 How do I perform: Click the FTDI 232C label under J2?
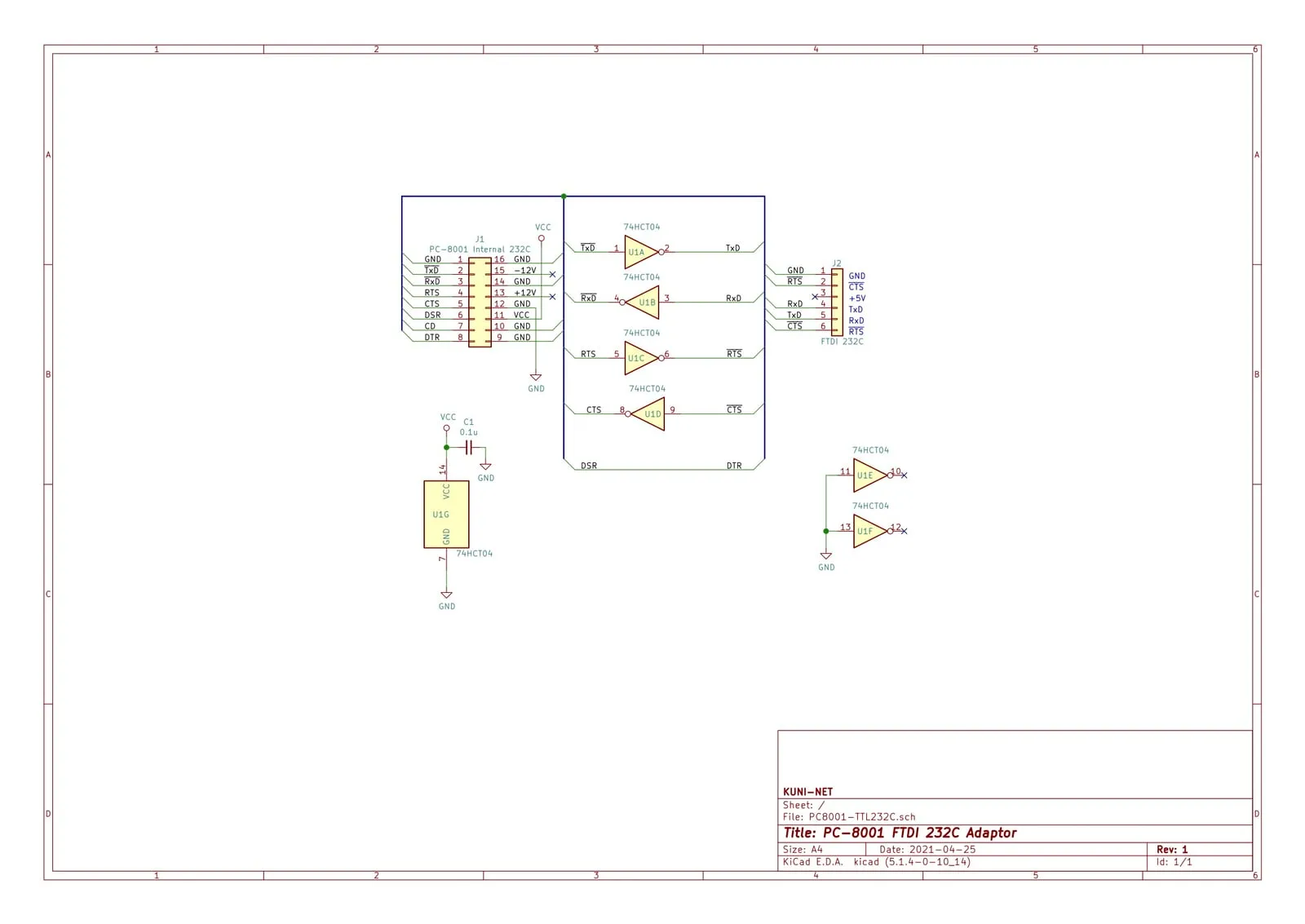[x=842, y=342]
